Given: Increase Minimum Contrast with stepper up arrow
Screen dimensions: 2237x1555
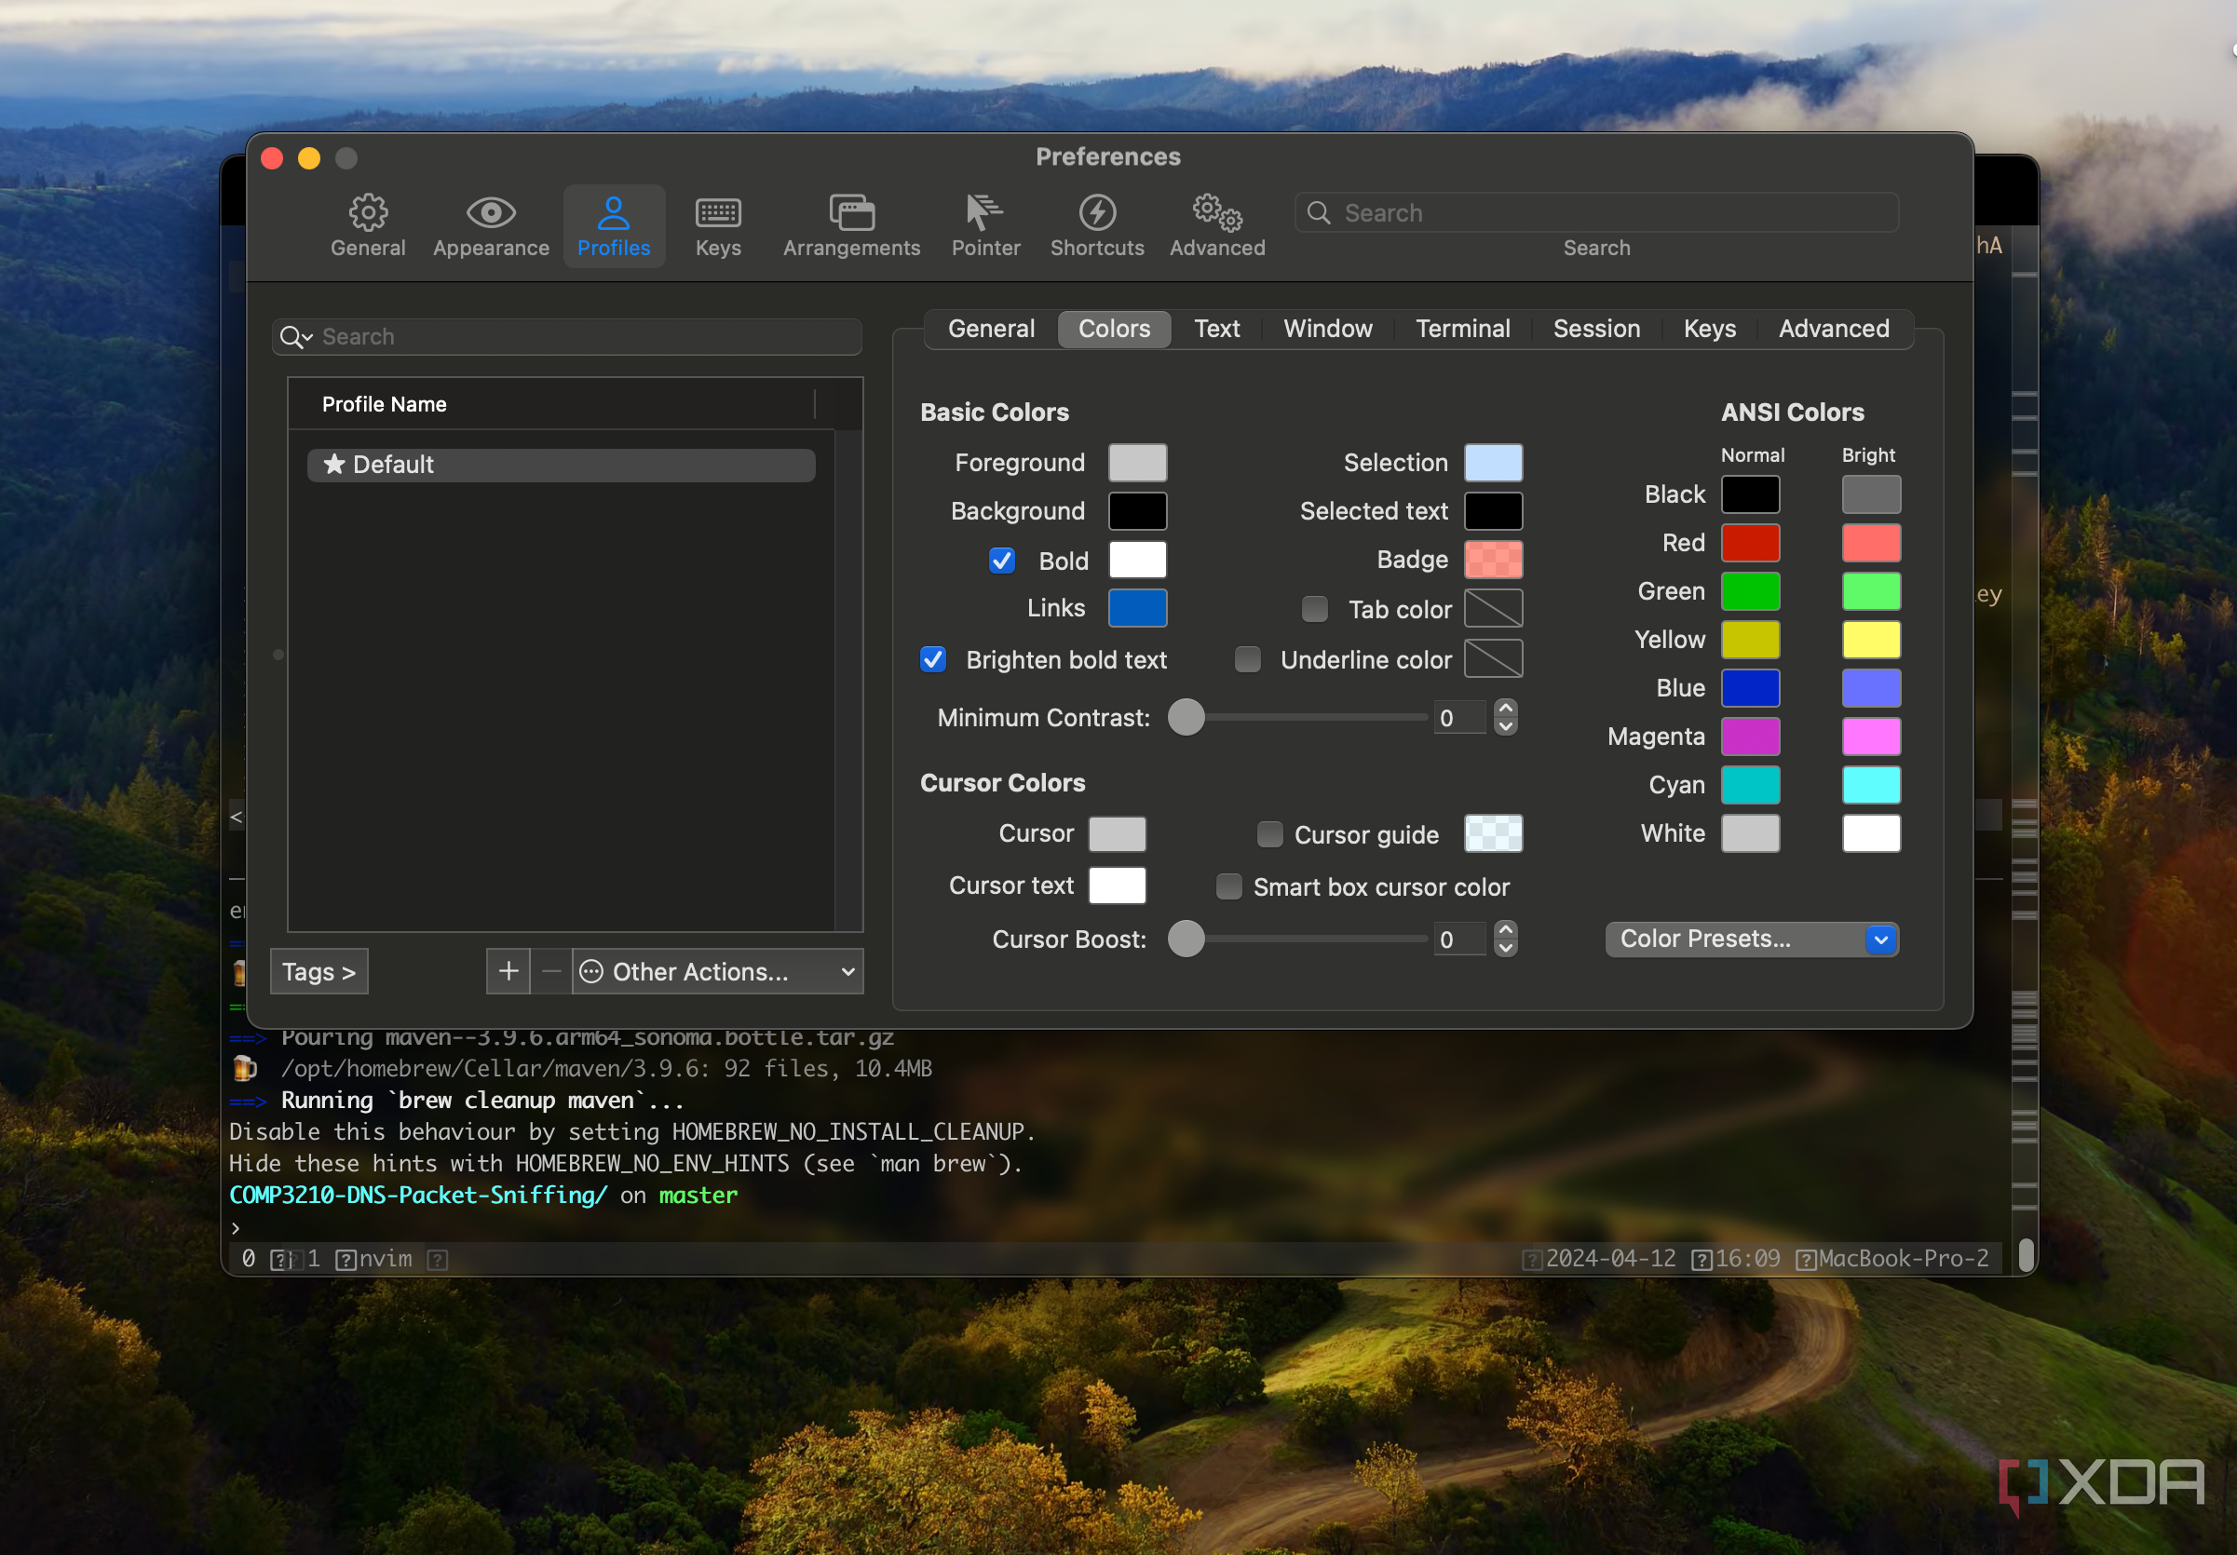Looking at the screenshot, I should click(1505, 709).
